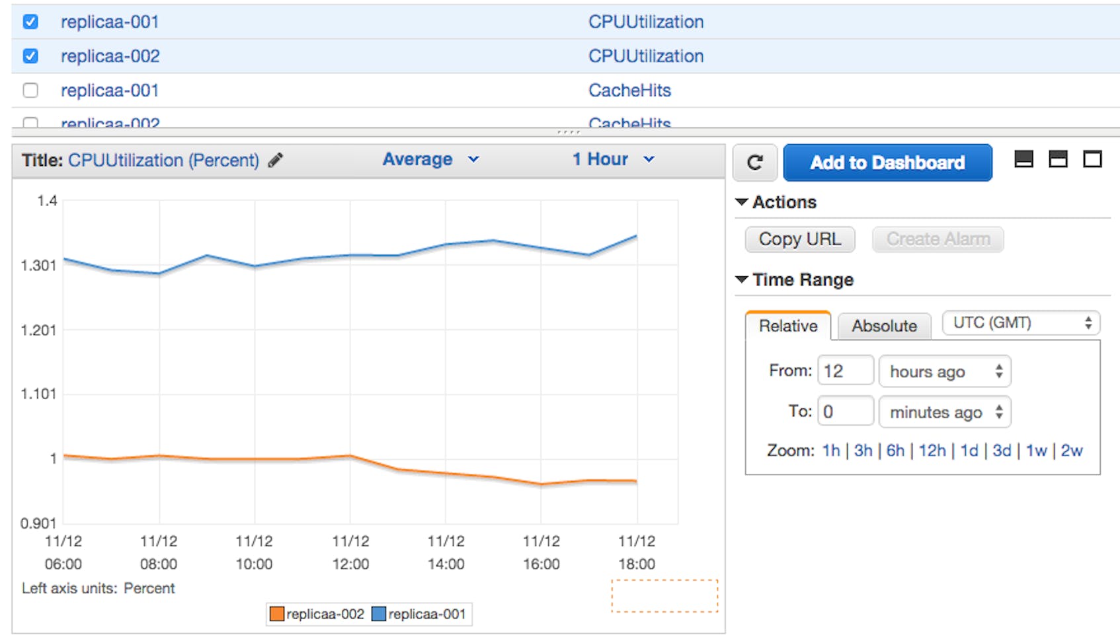The image size is (1120, 643).
Task: Open the 1 Hour period dropdown
Action: (612, 159)
